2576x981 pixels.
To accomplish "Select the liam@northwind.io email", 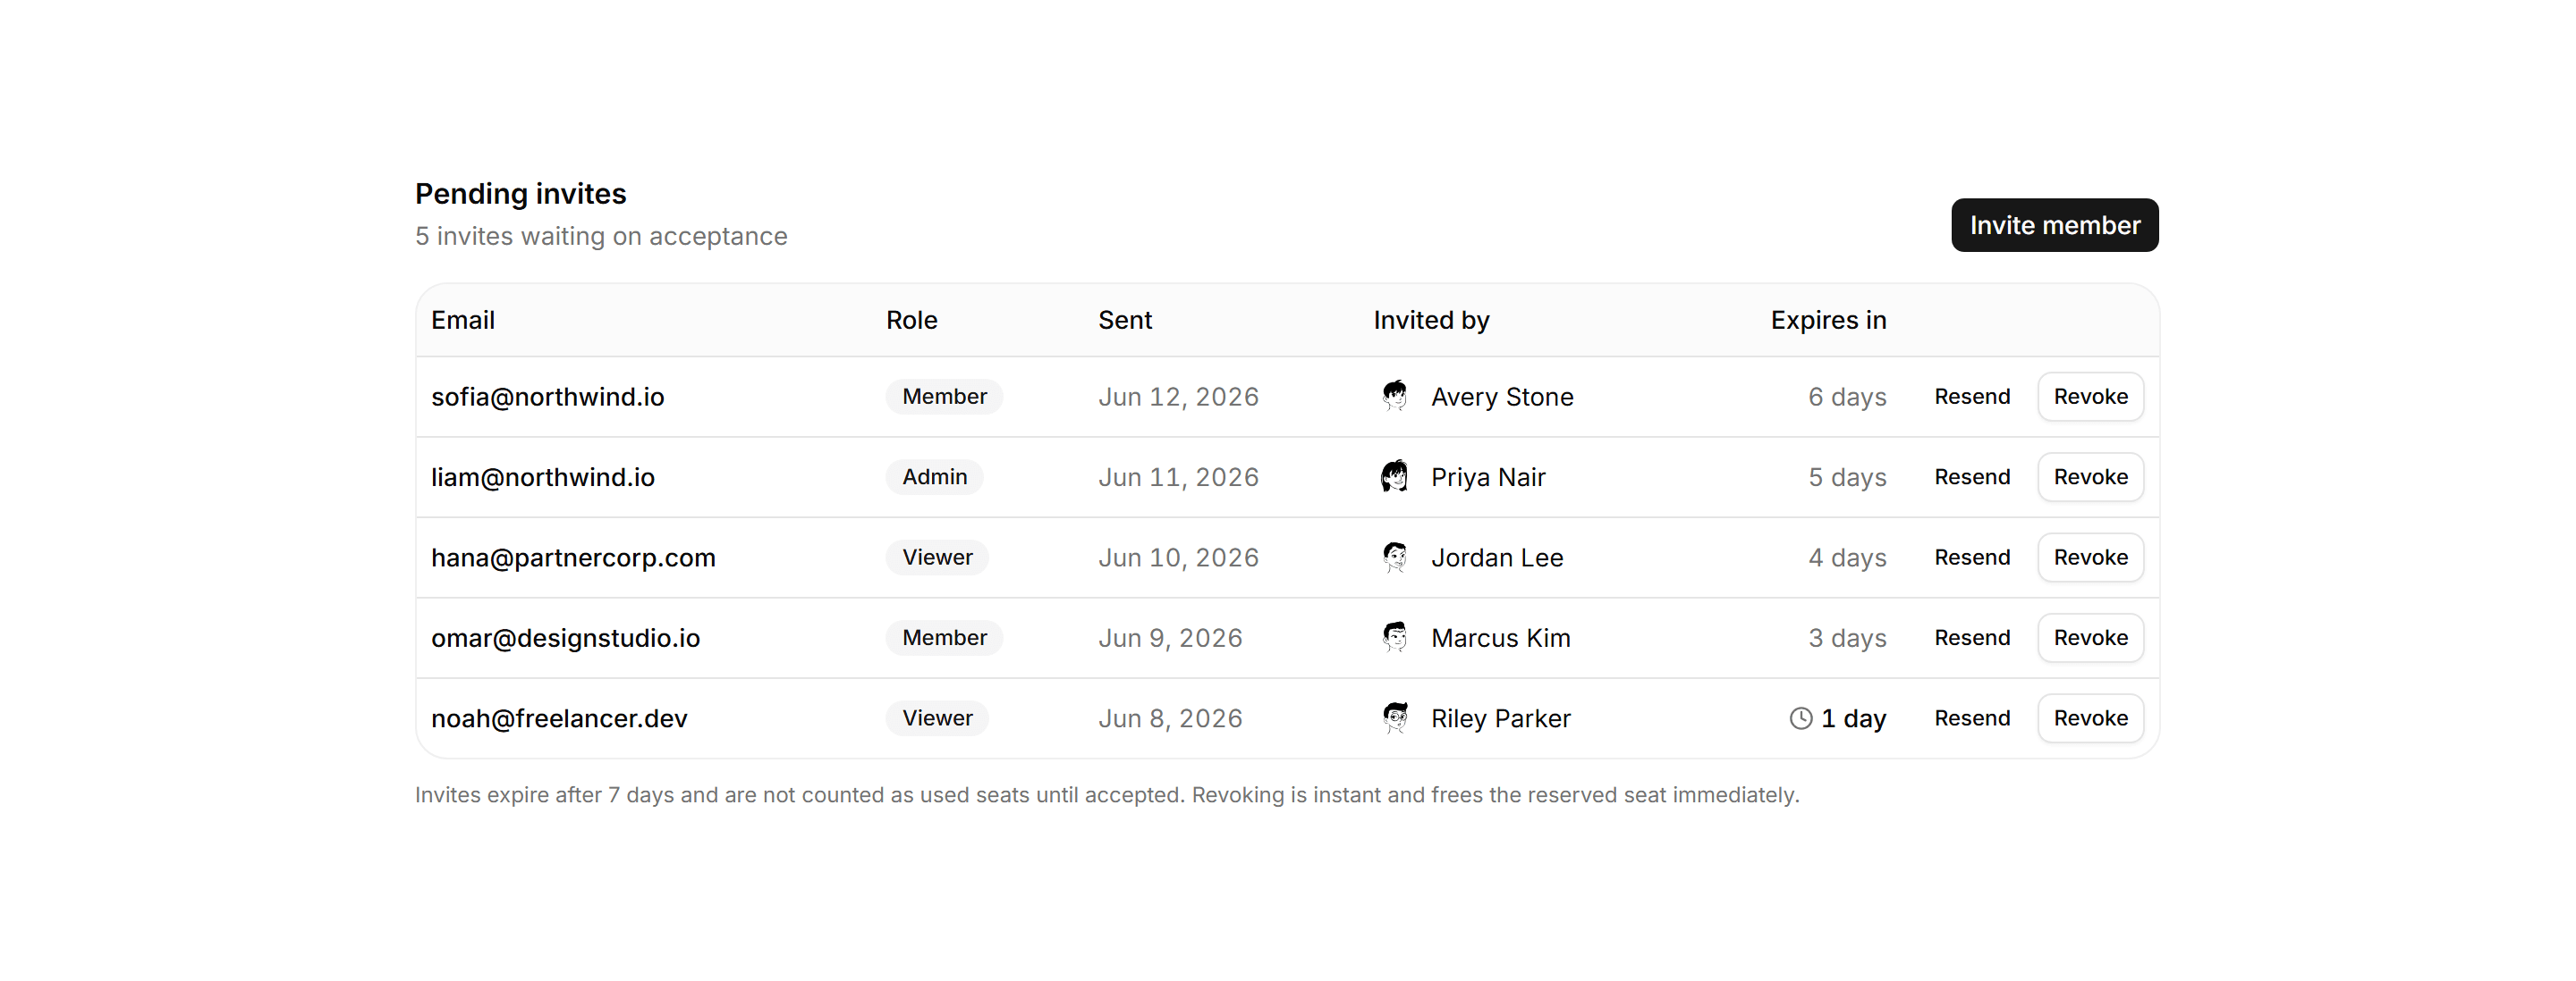I will tap(543, 476).
